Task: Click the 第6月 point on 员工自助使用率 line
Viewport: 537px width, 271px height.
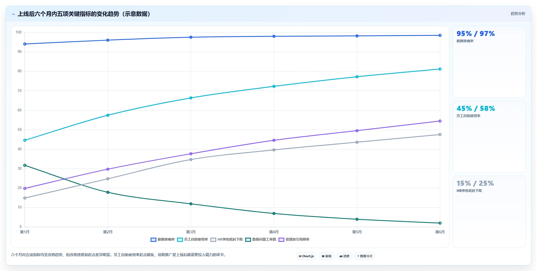Action: pos(440,69)
